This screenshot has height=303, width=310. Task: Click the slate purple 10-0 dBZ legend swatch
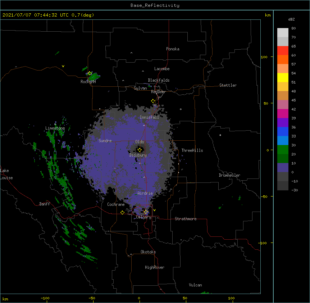pos(283,168)
